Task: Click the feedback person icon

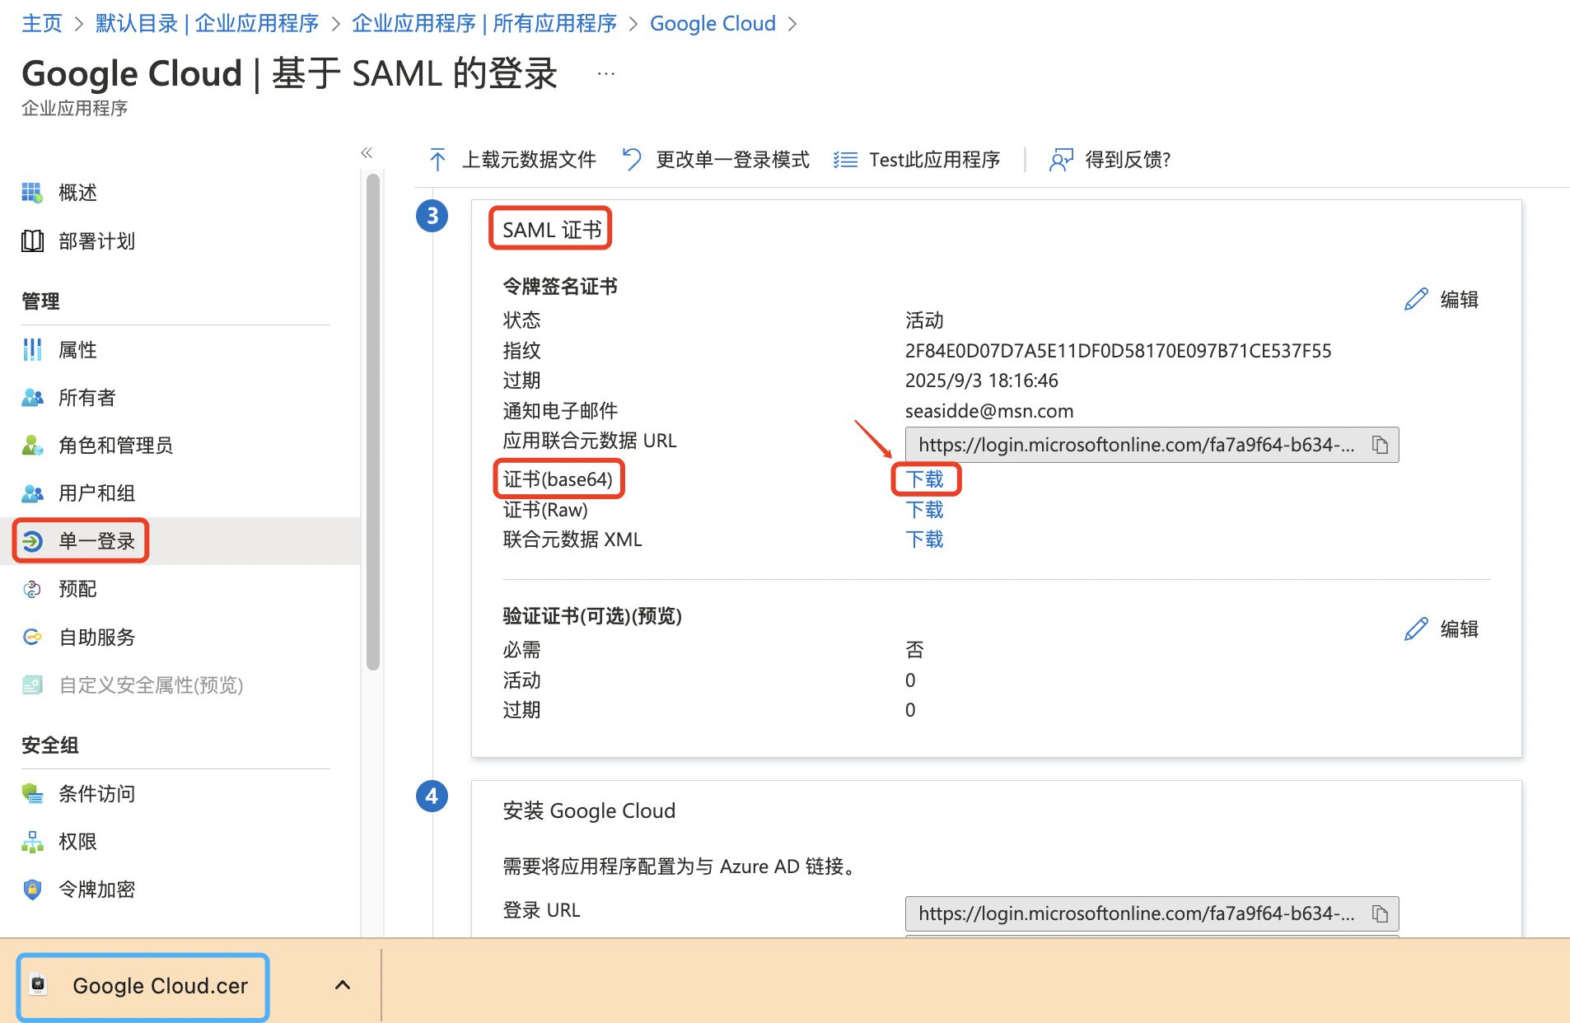Action: (1061, 160)
